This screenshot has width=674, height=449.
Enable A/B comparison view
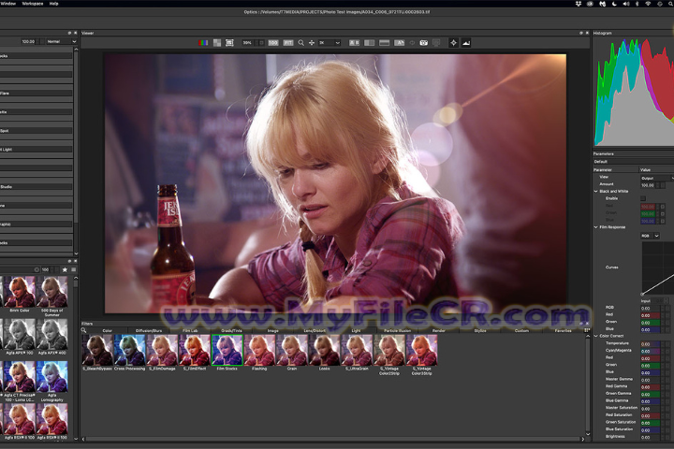point(354,42)
